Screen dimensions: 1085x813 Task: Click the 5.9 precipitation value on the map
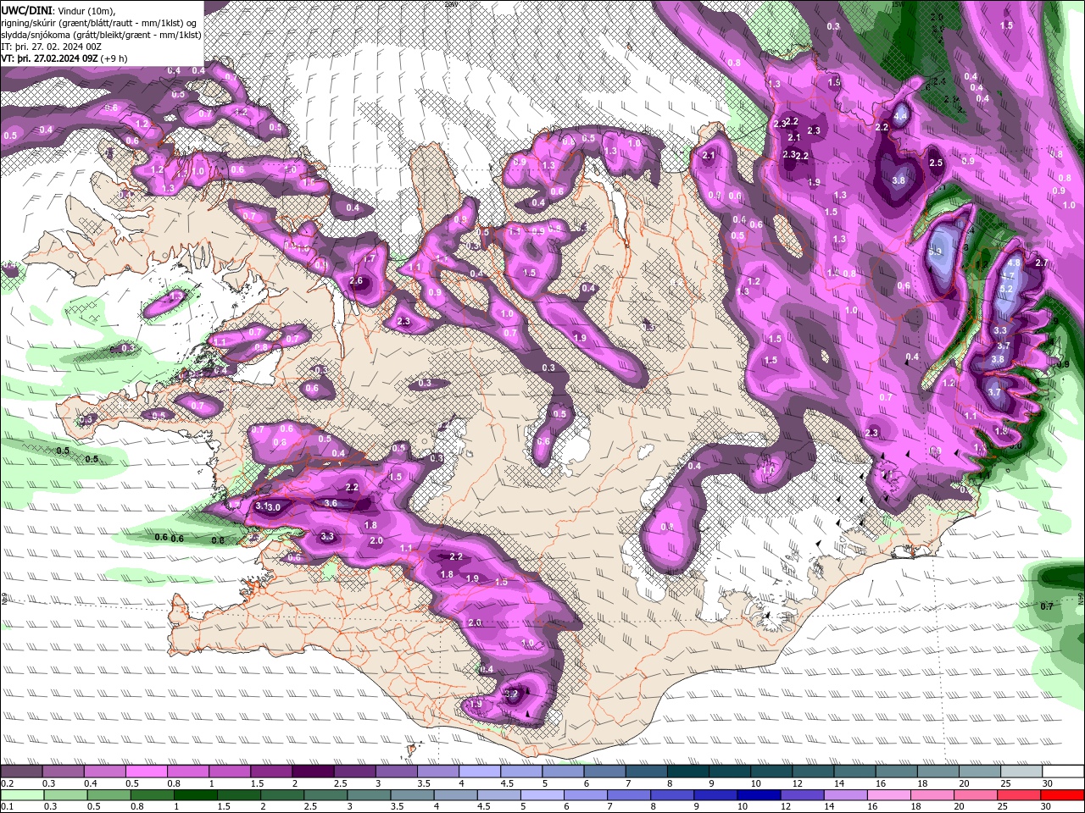936,252
